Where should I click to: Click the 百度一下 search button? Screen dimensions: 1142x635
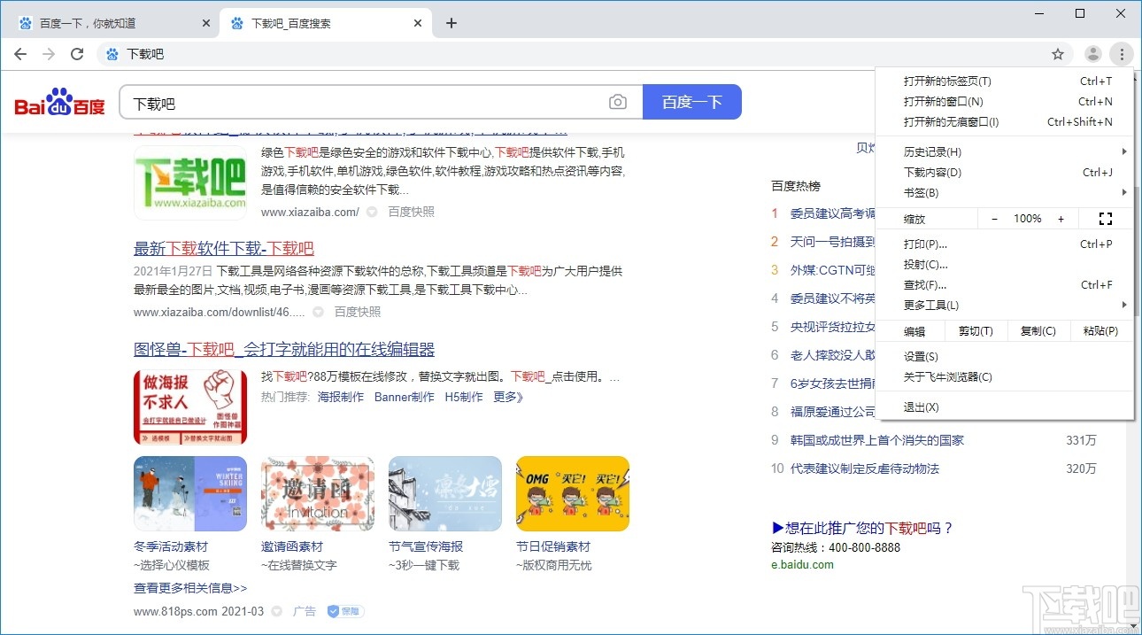pyautogui.click(x=693, y=102)
